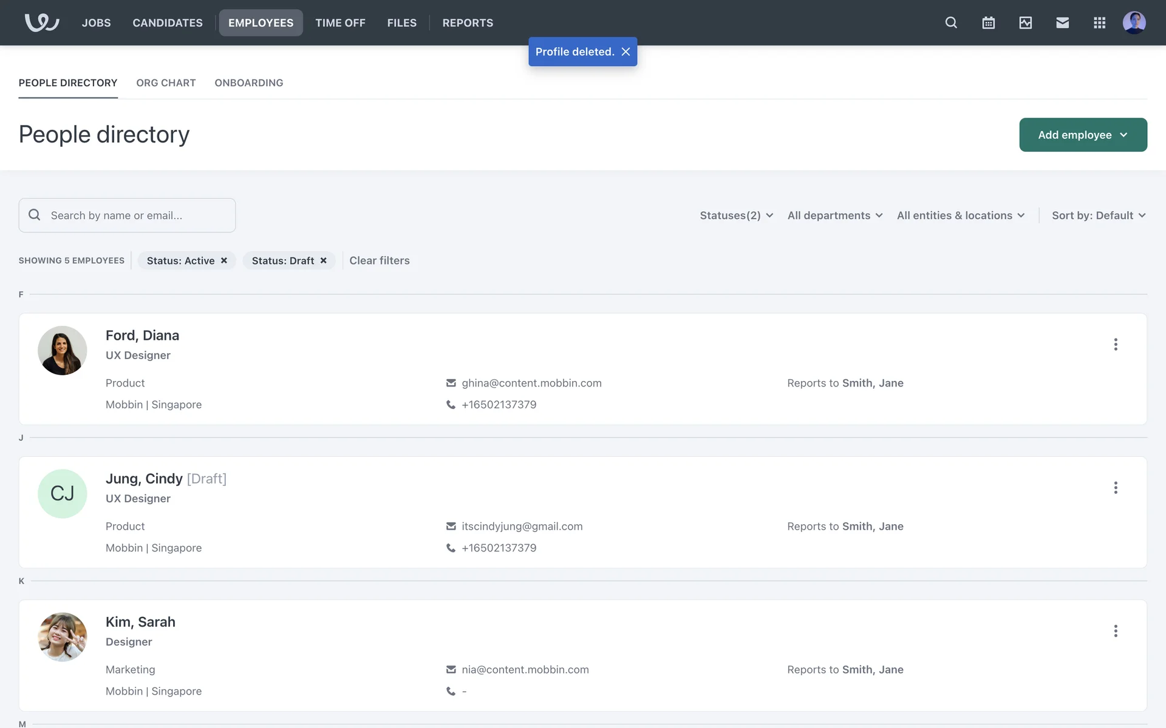This screenshot has width=1166, height=728.
Task: Open more options for Ford, Diana
Action: tap(1115, 345)
